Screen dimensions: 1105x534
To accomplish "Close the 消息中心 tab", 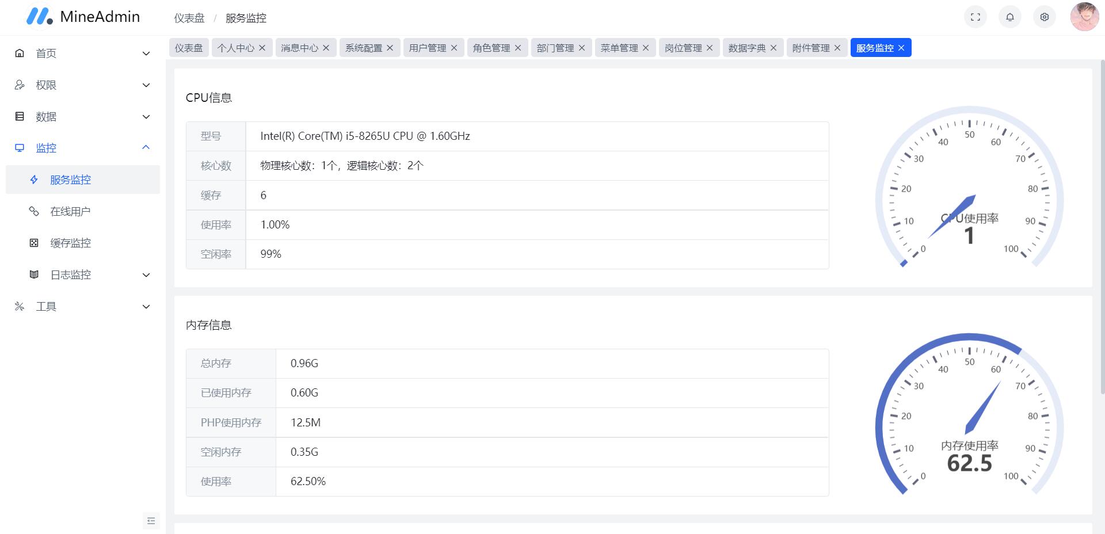I will click(x=326, y=48).
